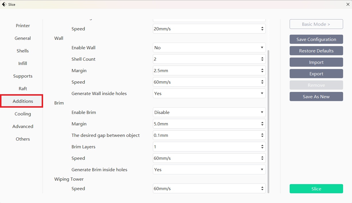Screen dimensions: 352x203
Task: Open Generate Brim inside holes dropdown
Action: [x=209, y=170]
